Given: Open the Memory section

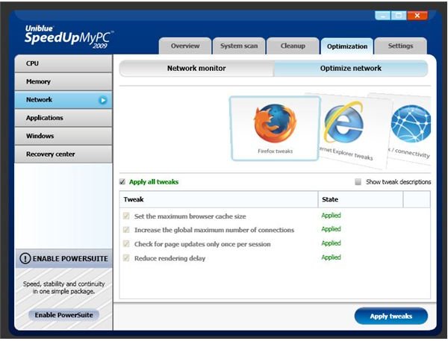Looking at the screenshot, I should pyautogui.click(x=63, y=81).
